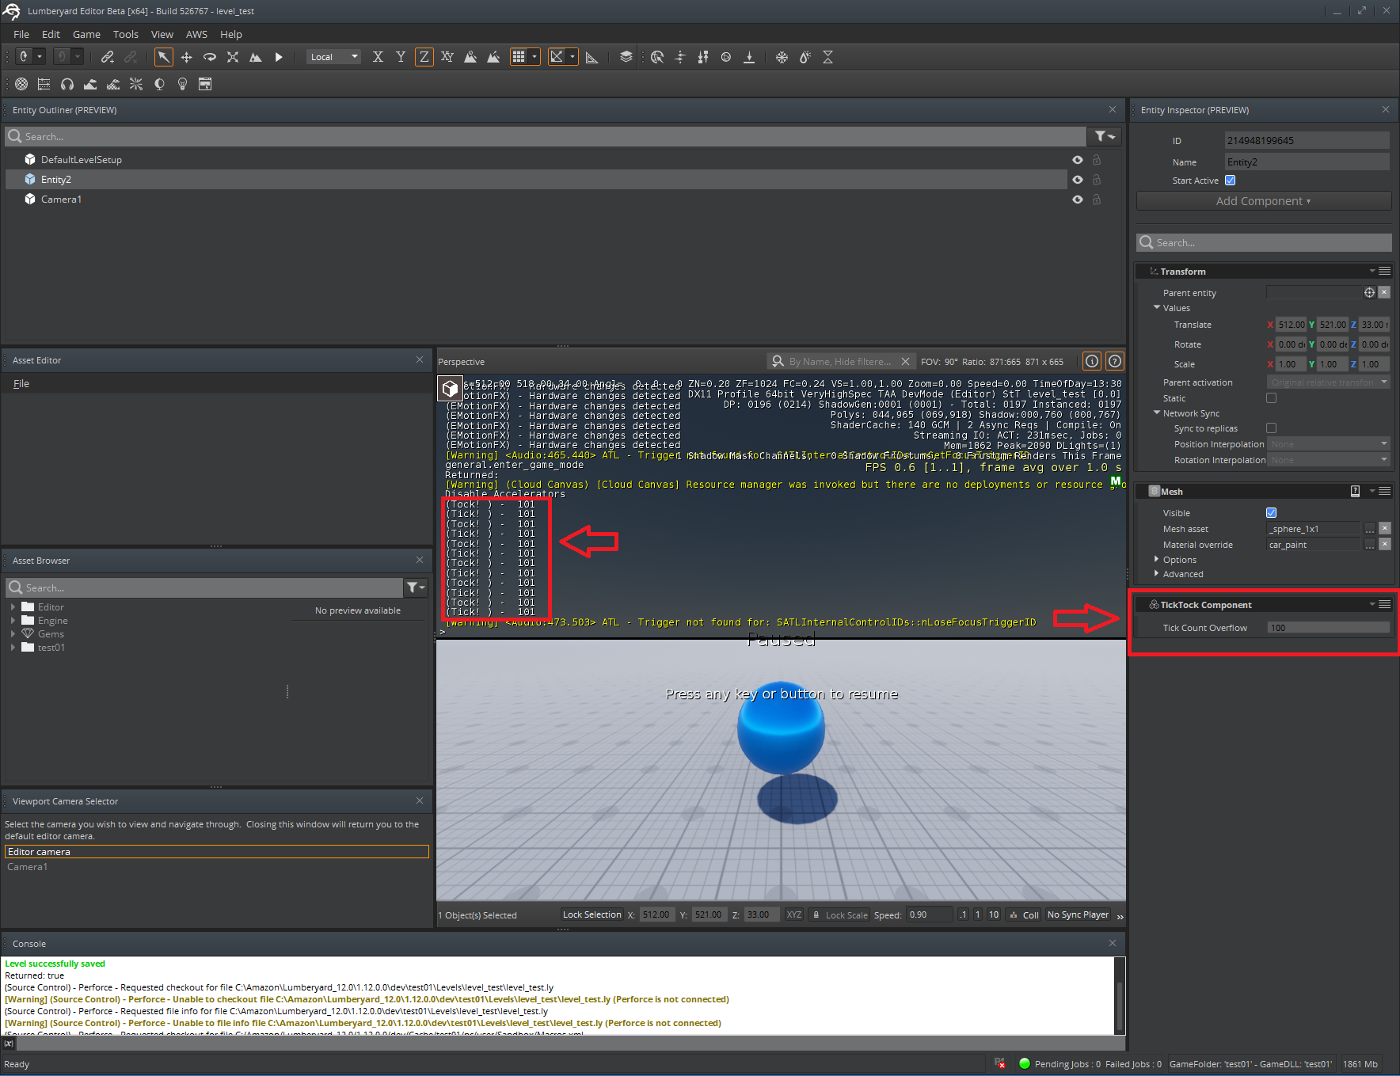Open the UI editor window icon
This screenshot has height=1076, width=1400.
click(205, 84)
